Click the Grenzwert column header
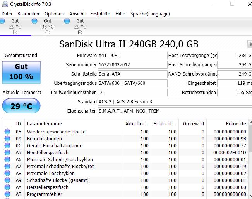Image resolution: width=252 pixels, height=199 pixels. click(x=192, y=123)
